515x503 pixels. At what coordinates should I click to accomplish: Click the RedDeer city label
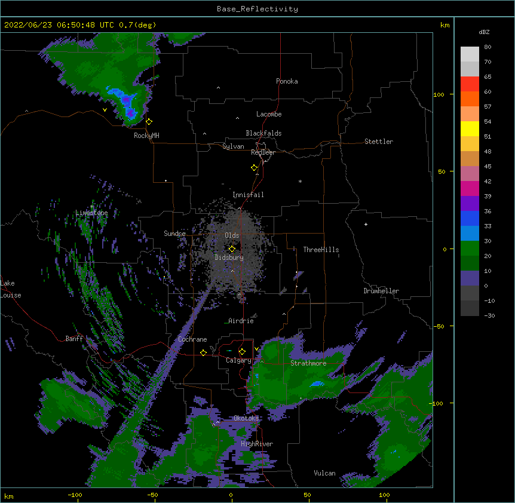(x=263, y=152)
